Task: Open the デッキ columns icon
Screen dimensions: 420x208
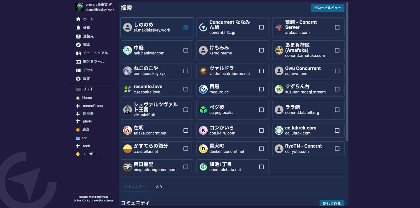Action: (78, 70)
